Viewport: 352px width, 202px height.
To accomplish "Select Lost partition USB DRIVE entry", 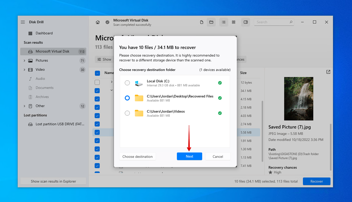I will (53, 124).
